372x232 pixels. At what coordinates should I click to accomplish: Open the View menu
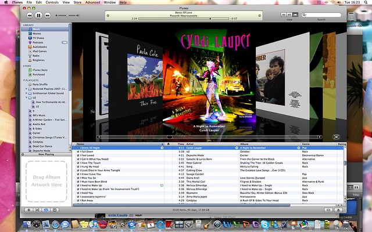tap(66, 2)
